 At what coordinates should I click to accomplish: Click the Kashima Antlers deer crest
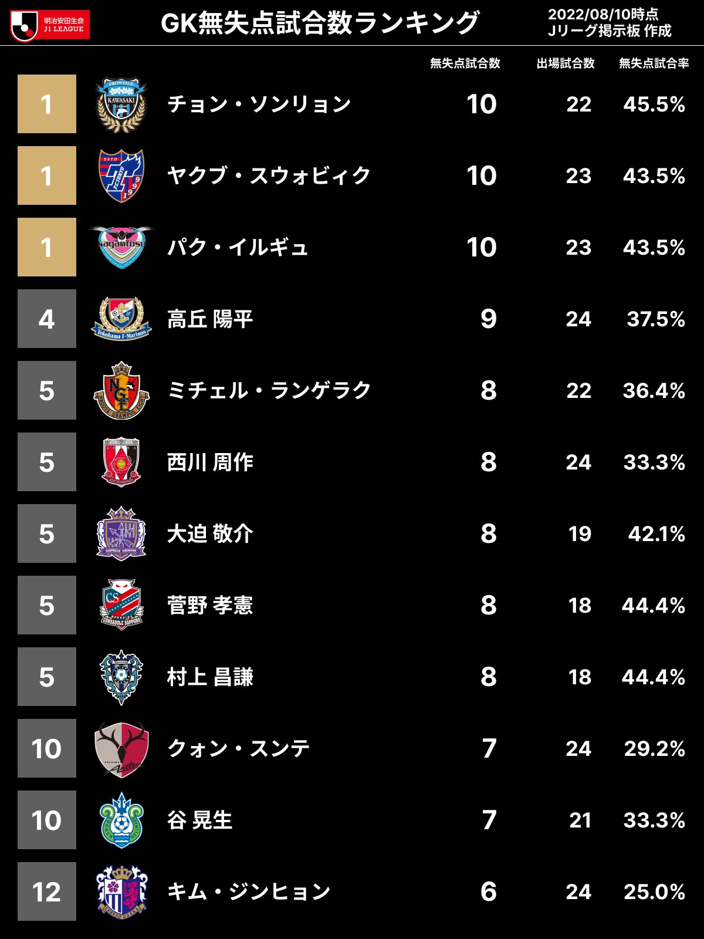click(x=121, y=749)
